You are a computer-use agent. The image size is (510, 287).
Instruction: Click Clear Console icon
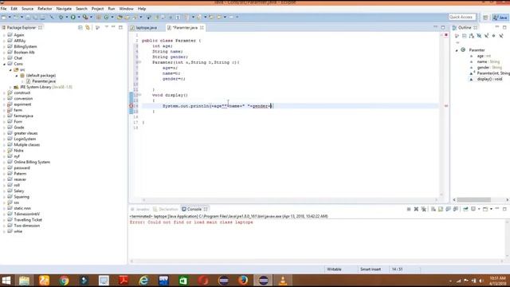pyautogui.click(x=433, y=209)
